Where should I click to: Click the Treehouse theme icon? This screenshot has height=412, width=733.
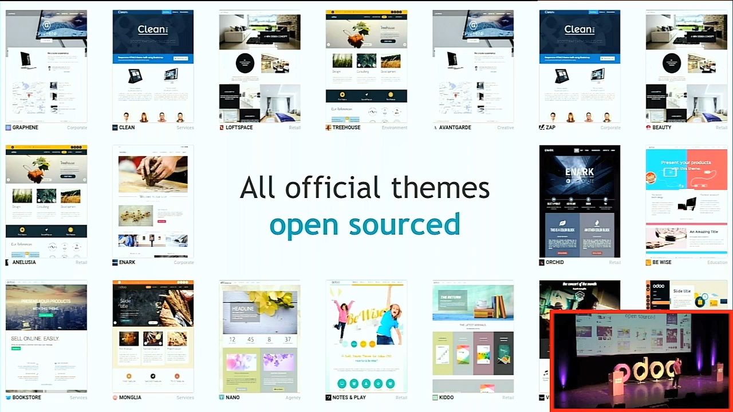pos(329,128)
